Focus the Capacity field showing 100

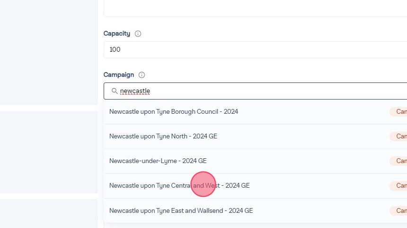click(256, 50)
